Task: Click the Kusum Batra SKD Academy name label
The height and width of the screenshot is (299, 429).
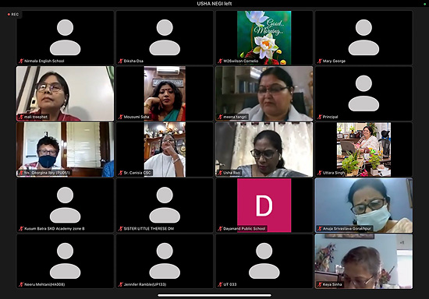Action: click(x=55, y=229)
